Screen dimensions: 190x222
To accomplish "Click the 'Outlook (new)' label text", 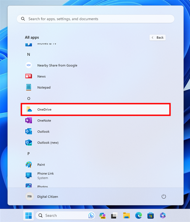I will coord(48,143).
